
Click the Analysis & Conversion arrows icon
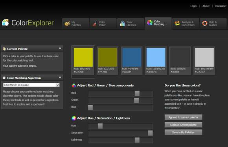click(x=177, y=24)
